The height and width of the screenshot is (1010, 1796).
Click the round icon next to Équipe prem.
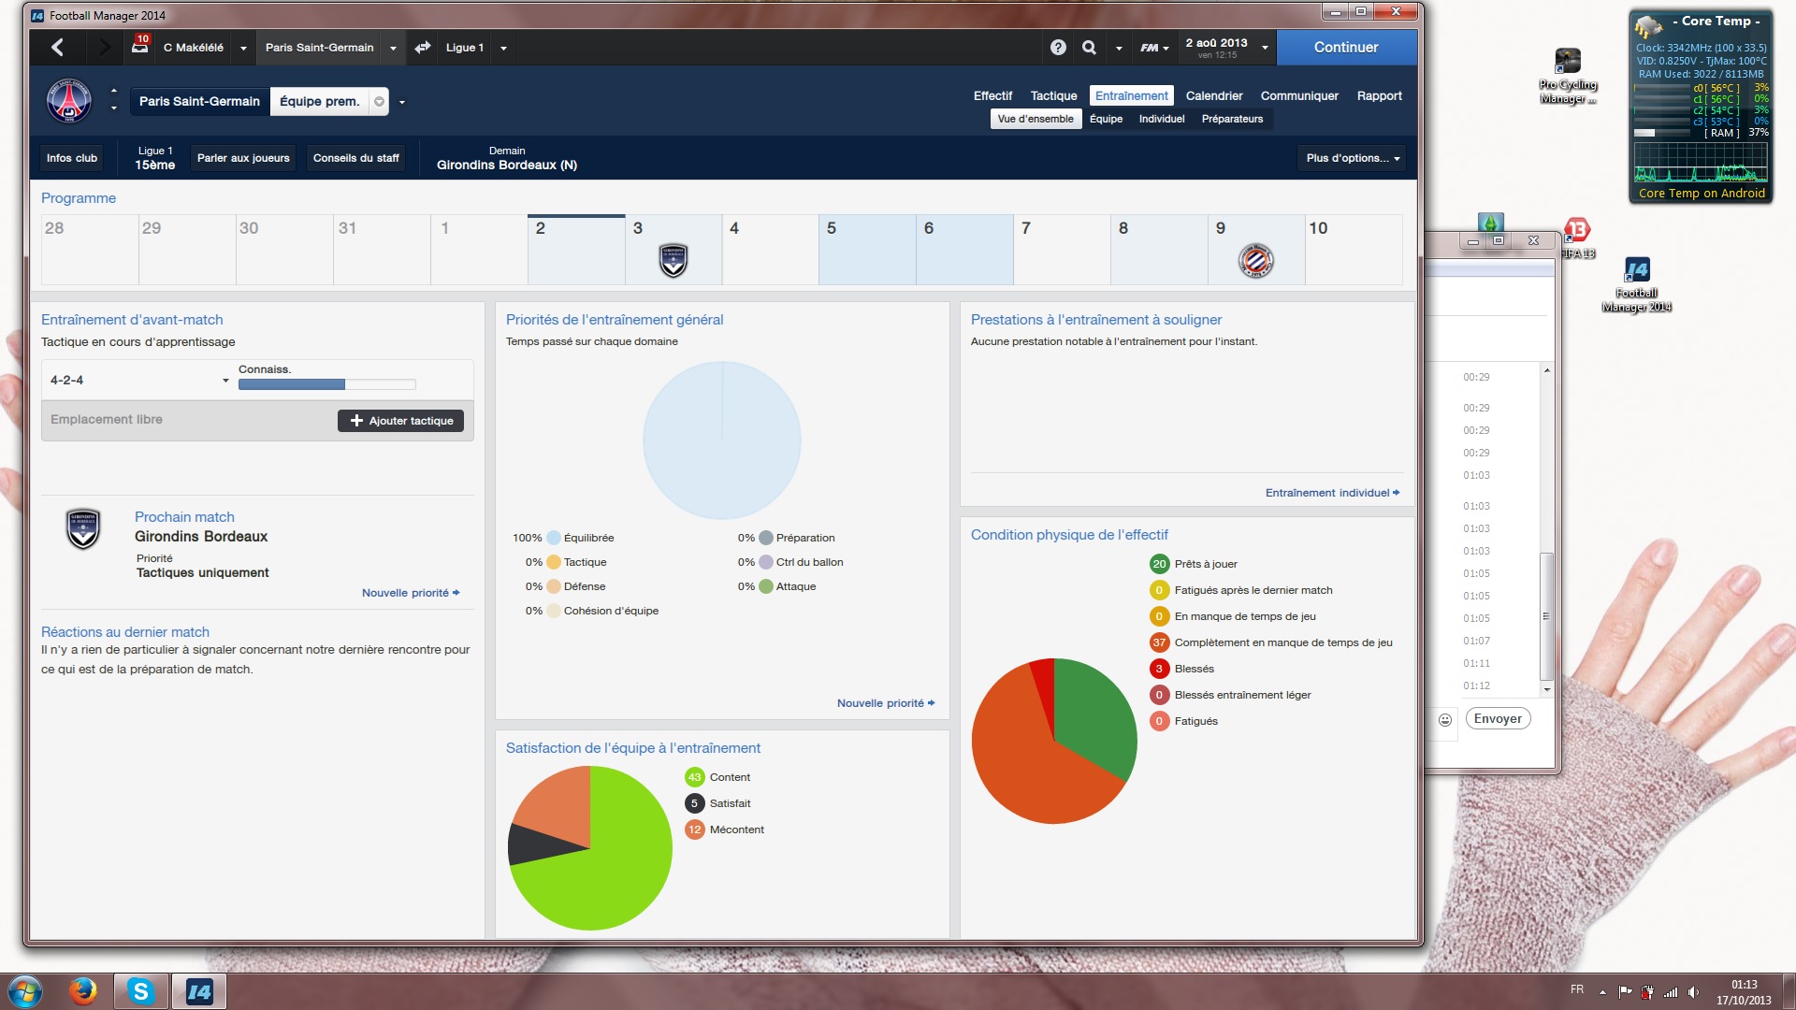click(379, 102)
